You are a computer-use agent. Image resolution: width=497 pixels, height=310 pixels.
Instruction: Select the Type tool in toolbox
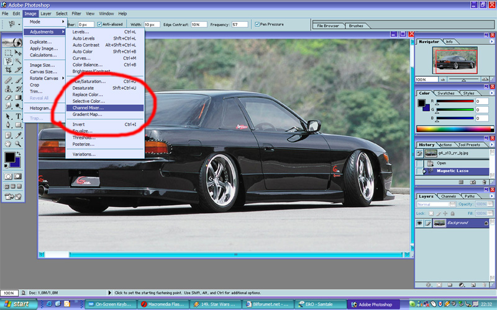(18, 116)
